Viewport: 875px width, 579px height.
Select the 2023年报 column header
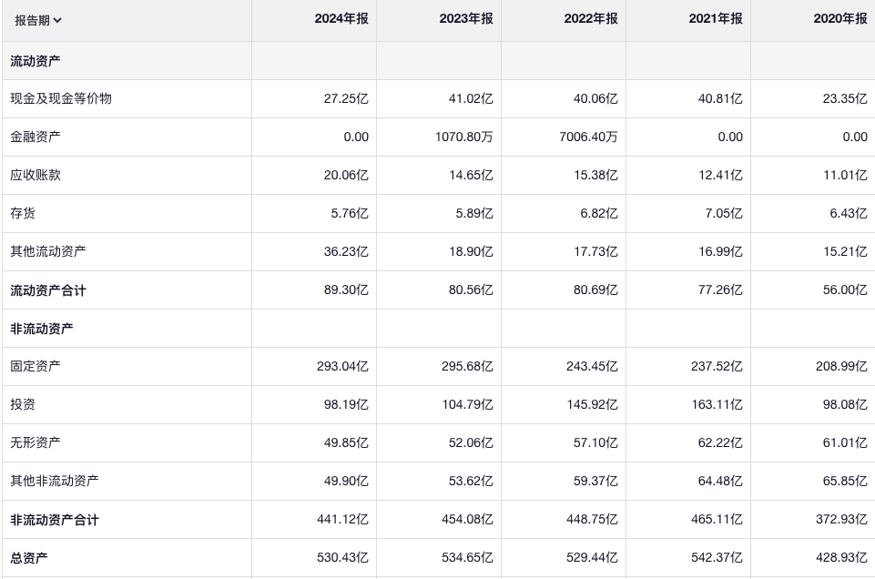pyautogui.click(x=466, y=19)
